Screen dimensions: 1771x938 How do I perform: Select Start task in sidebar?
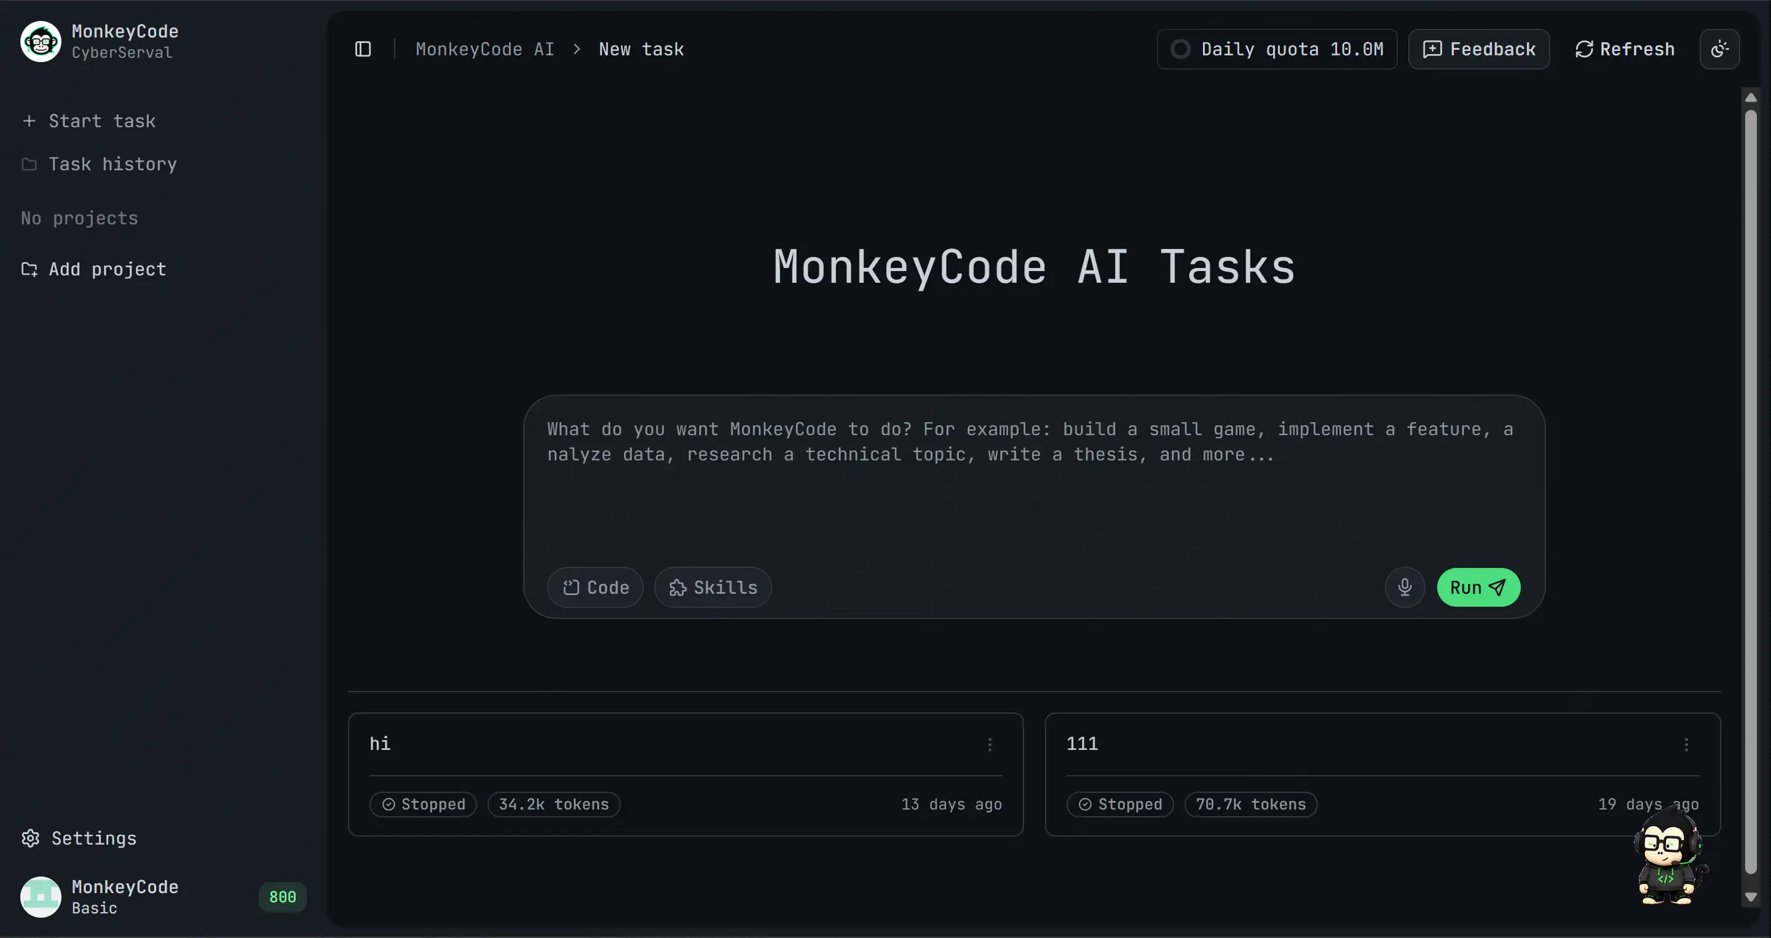[x=89, y=121]
